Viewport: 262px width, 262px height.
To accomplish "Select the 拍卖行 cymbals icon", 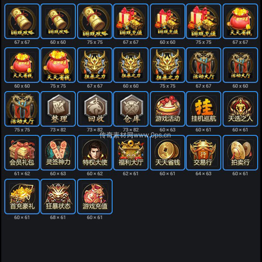I will [240, 153].
